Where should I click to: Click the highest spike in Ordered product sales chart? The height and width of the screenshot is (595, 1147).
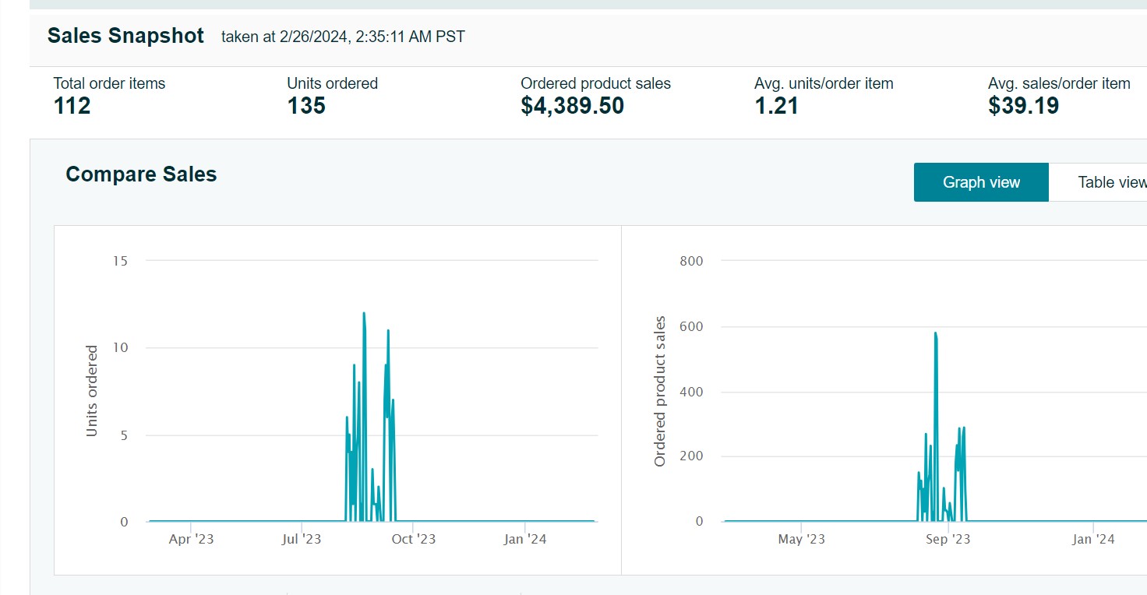(x=935, y=333)
